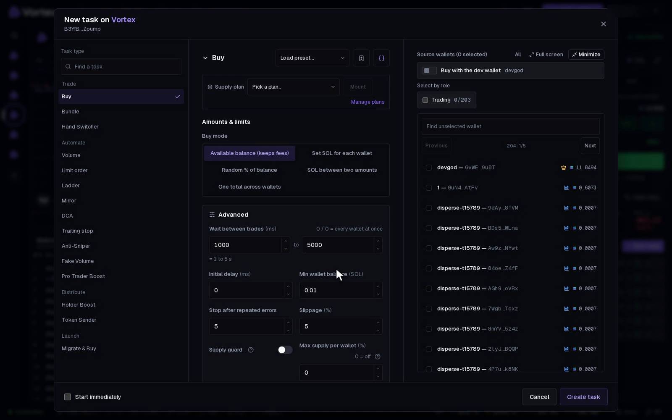Select Random % of balance mode
This screenshot has height=420, width=672.
click(249, 170)
